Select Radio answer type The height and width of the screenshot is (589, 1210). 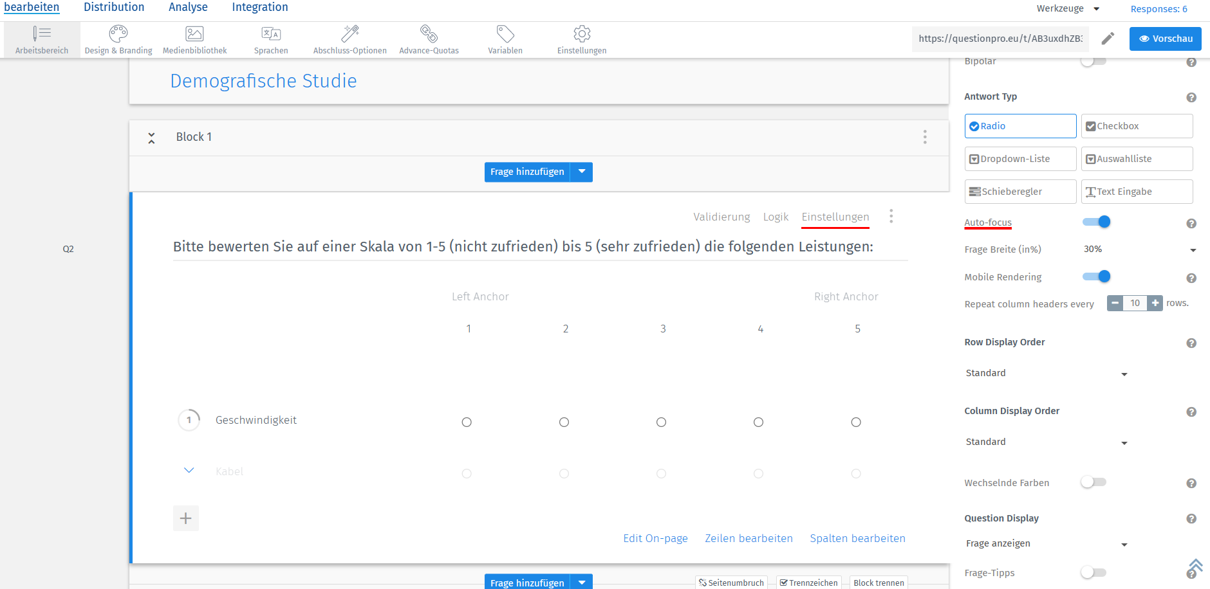pos(1021,126)
